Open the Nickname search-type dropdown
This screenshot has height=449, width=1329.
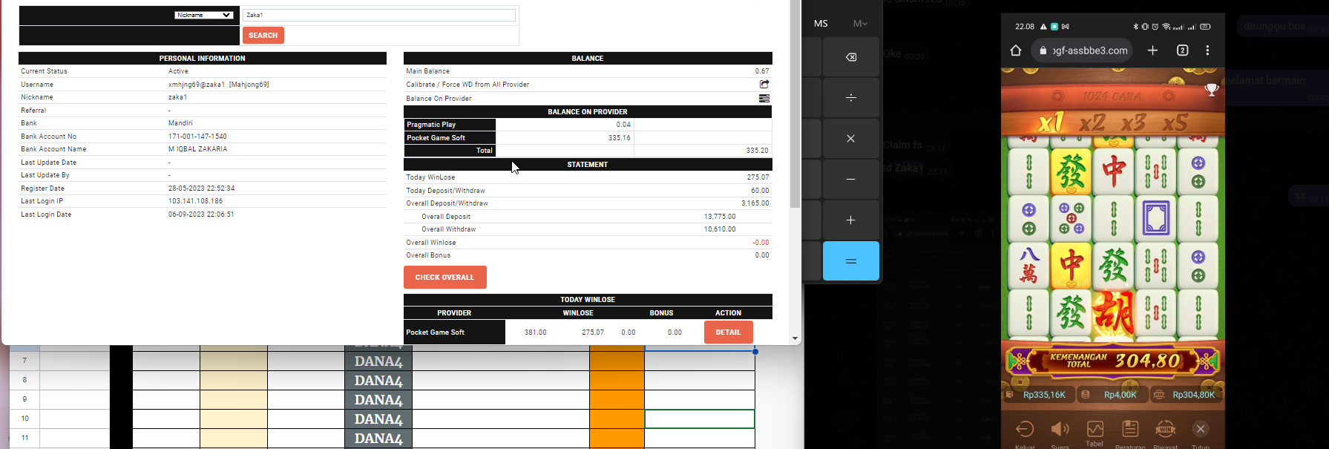click(204, 15)
